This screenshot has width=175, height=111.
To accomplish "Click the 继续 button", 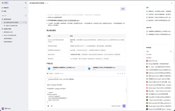I will 123,9.
